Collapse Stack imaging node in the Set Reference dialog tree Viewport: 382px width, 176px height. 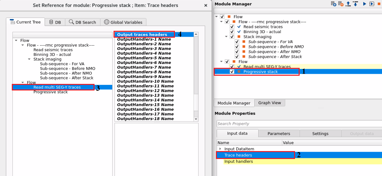(x=29, y=59)
